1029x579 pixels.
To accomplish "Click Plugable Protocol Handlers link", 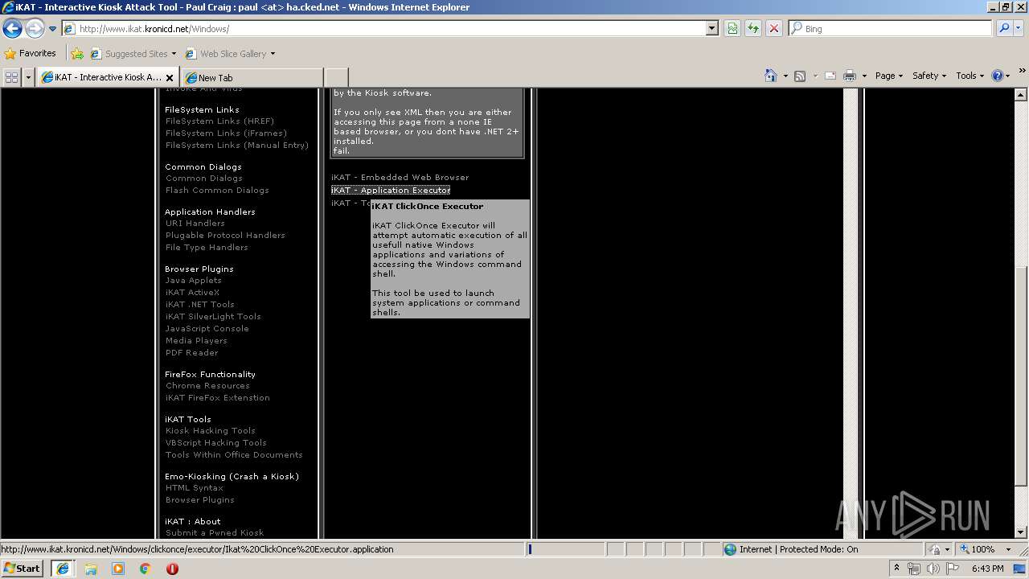I will 225,236.
